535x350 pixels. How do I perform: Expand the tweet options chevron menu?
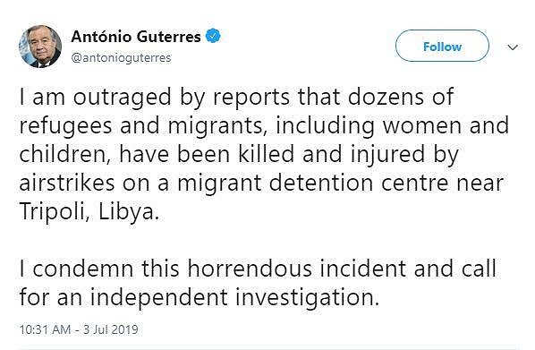pyautogui.click(x=513, y=47)
